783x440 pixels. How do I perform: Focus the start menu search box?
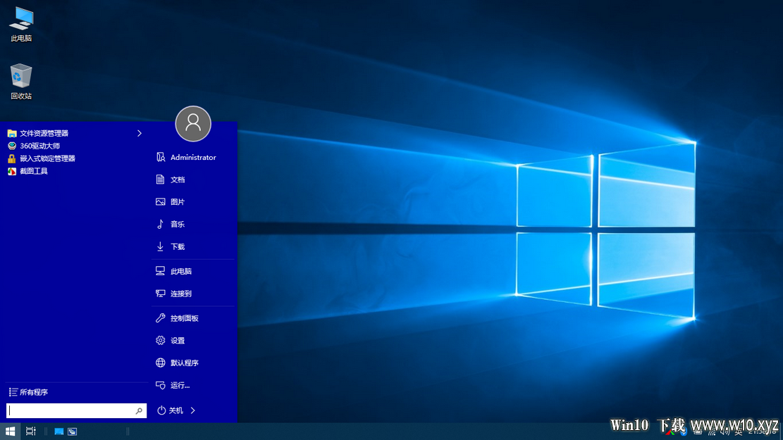[x=76, y=410]
